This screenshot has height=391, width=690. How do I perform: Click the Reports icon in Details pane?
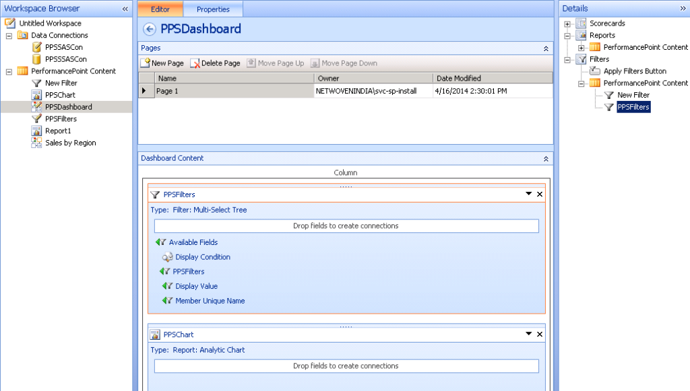(x=581, y=35)
